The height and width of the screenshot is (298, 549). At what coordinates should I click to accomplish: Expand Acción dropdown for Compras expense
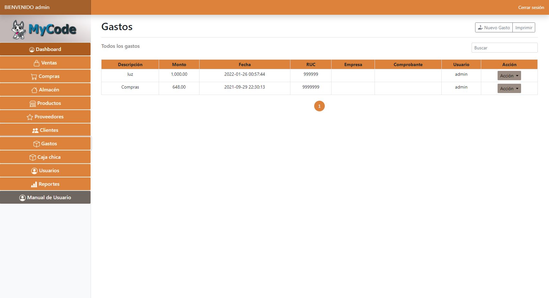pos(509,89)
